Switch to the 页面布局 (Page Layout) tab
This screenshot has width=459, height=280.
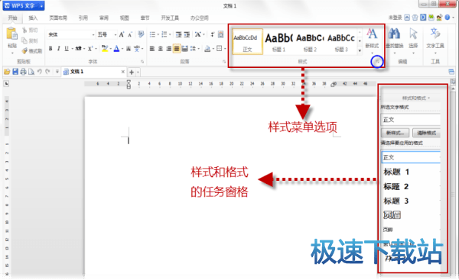click(x=58, y=18)
